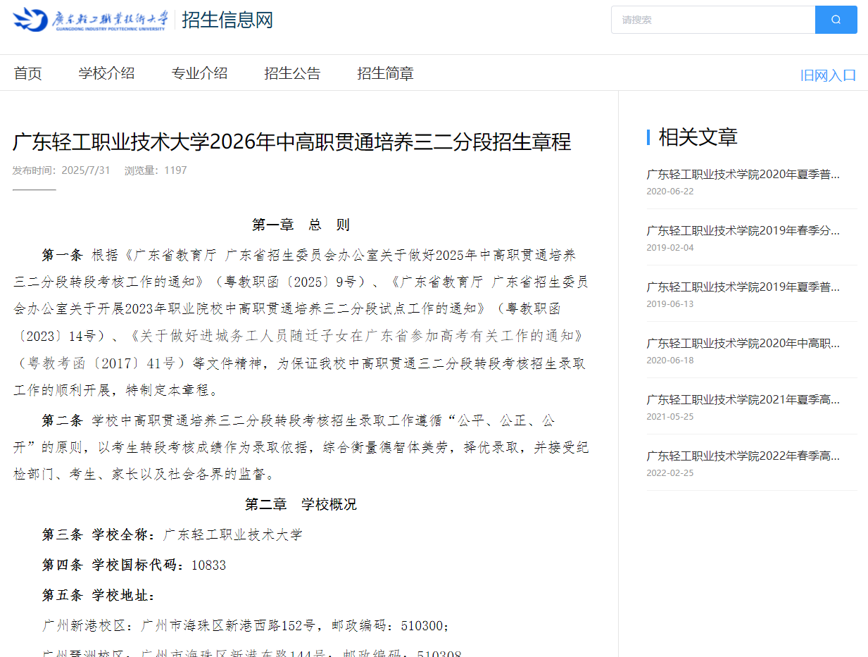Open the 2019年春季分 related article link
868x657 pixels.
coord(743,230)
